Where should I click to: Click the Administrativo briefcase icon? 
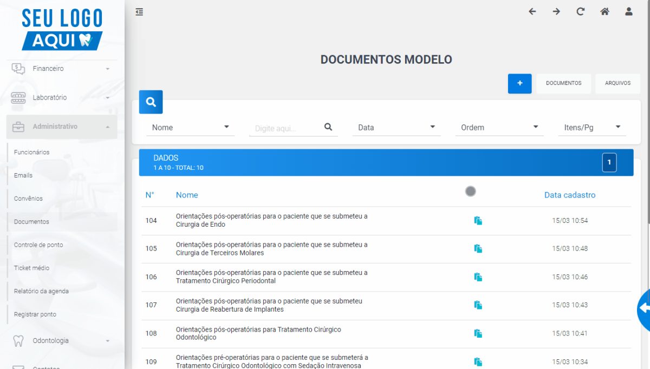click(18, 127)
